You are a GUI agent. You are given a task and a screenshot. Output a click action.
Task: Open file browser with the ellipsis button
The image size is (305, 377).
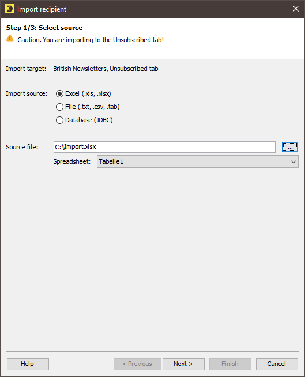290,147
